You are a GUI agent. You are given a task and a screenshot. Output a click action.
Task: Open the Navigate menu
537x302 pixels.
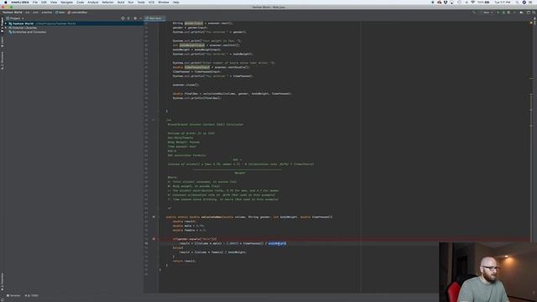(67, 2)
